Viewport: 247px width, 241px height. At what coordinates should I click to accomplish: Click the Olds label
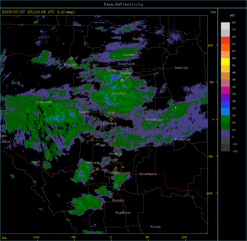(111, 113)
